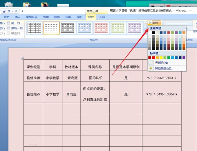
Task: Toggle the 最后一列 checkbox
Action: (9, 28)
